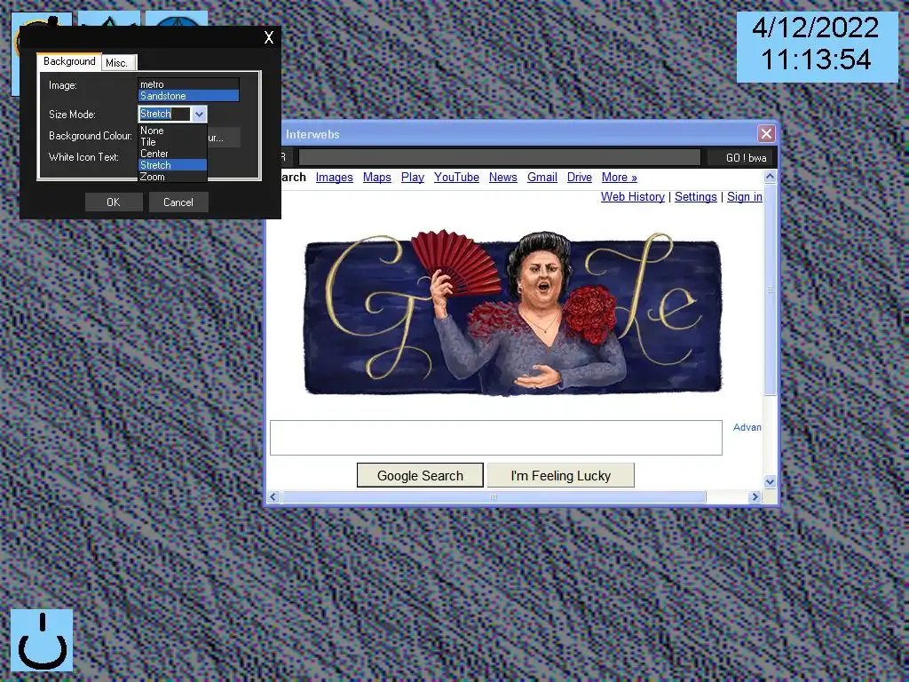The width and height of the screenshot is (909, 682).
Task: Open the News link
Action: [x=503, y=178]
